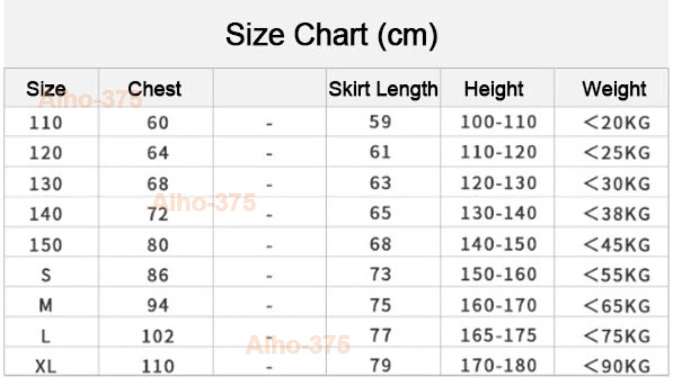This screenshot has height=386, width=673.
Task: Click the Weight column header
Action: [x=614, y=90]
